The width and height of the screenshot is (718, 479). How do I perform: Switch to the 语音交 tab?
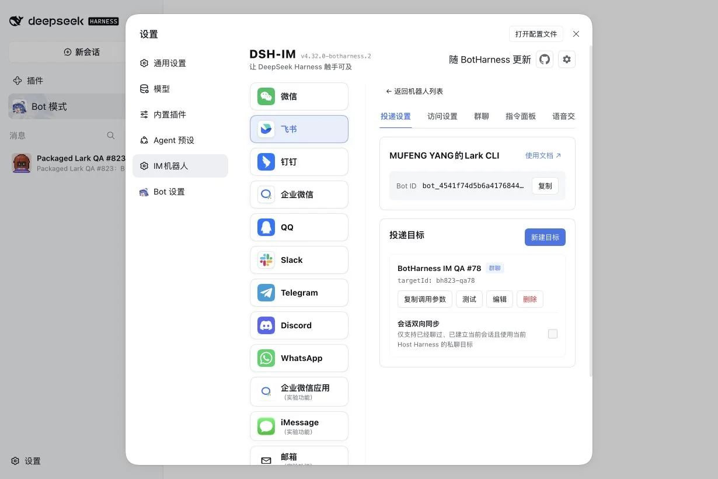pos(563,116)
